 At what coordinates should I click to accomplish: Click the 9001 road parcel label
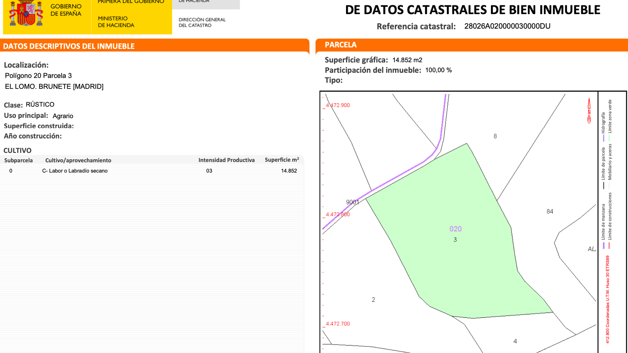[x=353, y=202]
